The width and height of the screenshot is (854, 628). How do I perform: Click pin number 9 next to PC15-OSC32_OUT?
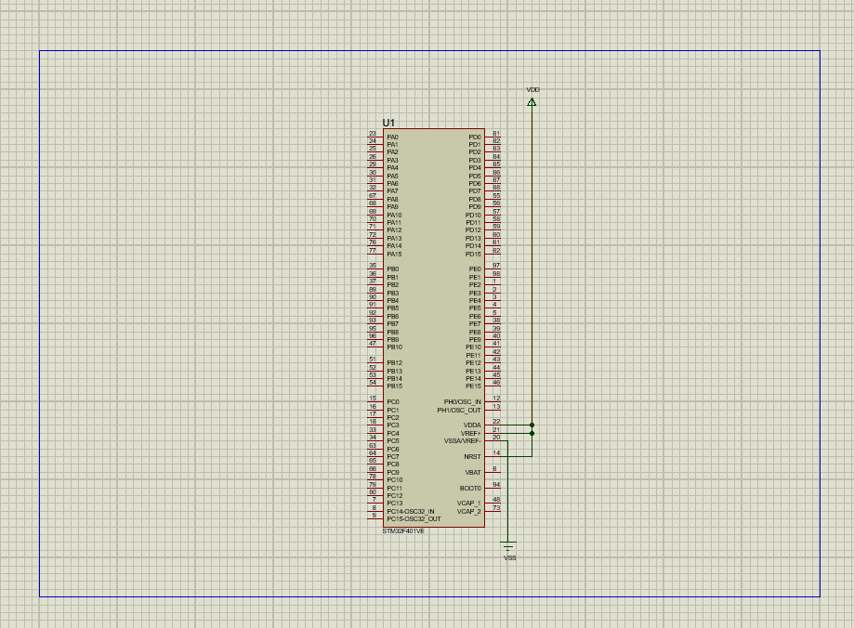[374, 516]
